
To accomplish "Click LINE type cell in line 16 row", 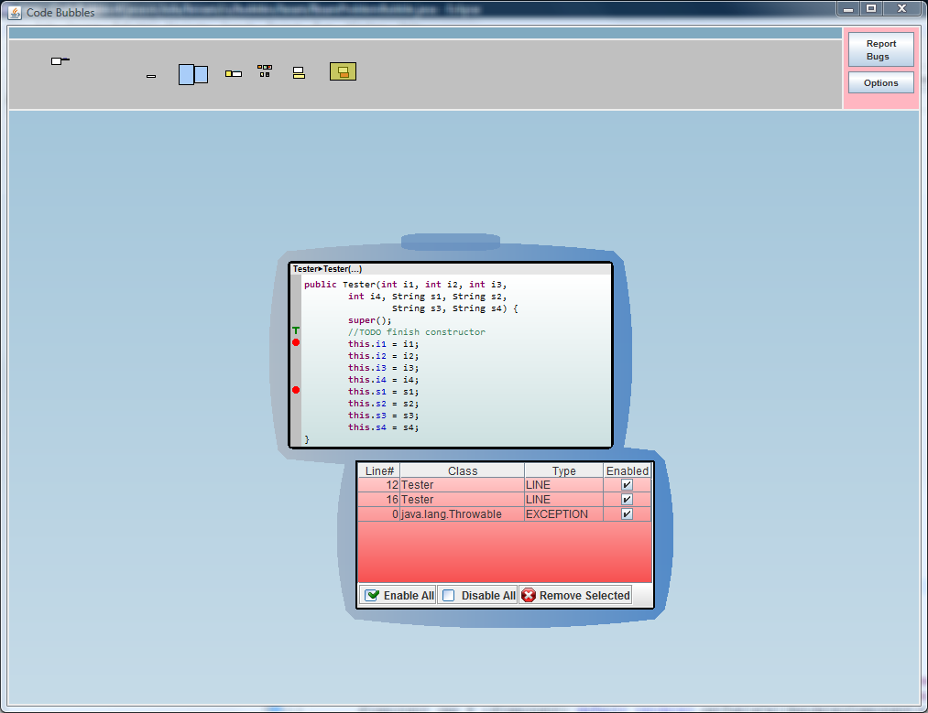I will click(564, 500).
